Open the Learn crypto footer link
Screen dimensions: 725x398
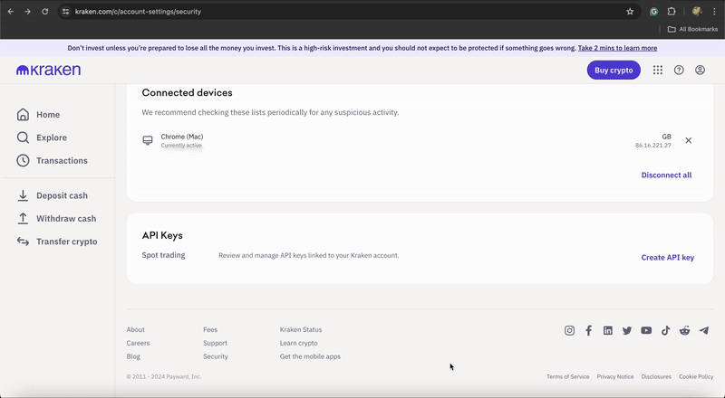299,343
